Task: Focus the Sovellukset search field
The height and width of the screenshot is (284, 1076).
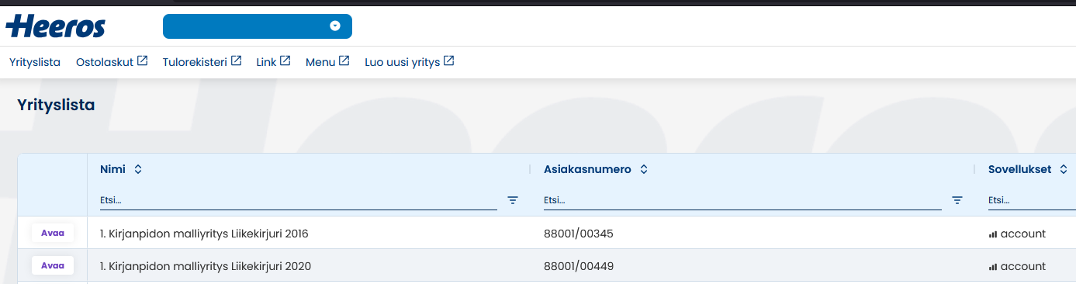Action: click(1032, 200)
